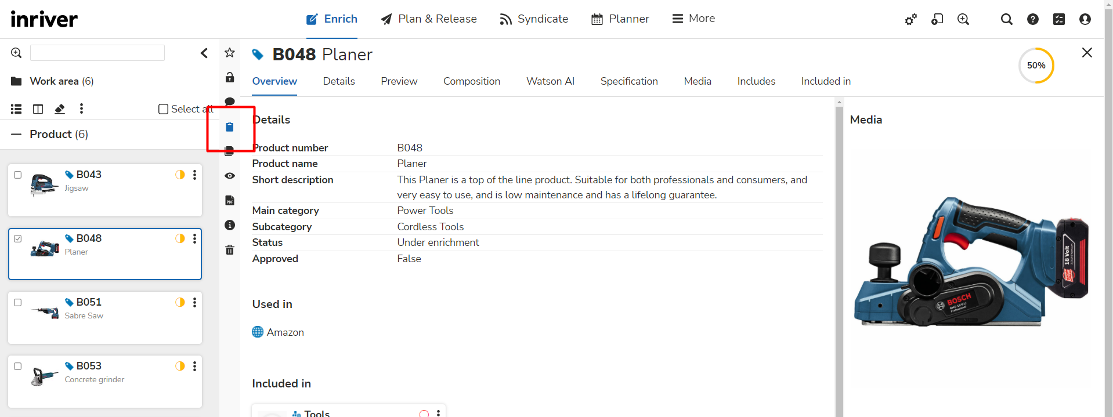Viewport: 1113px width, 417px height.
Task: Check the B051 Sabre Saw checkbox
Action: coord(18,302)
